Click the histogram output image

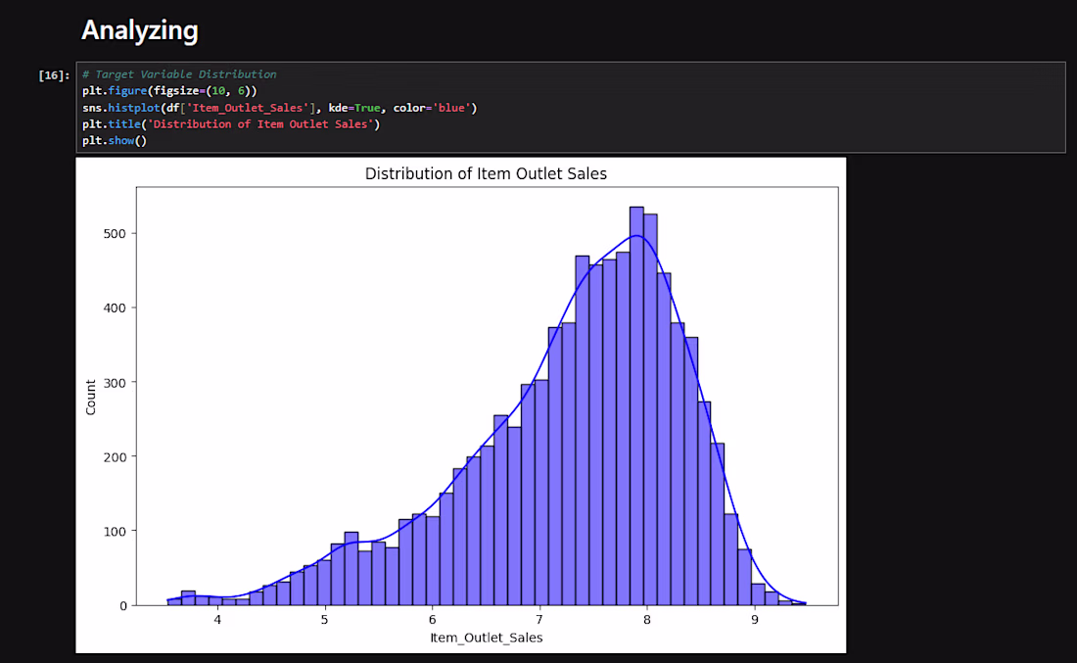coord(461,405)
